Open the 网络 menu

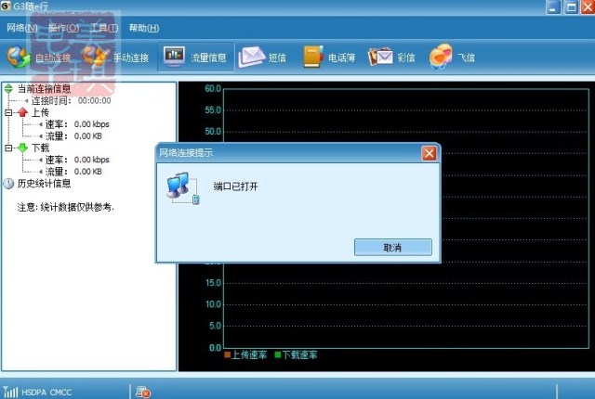21,28
